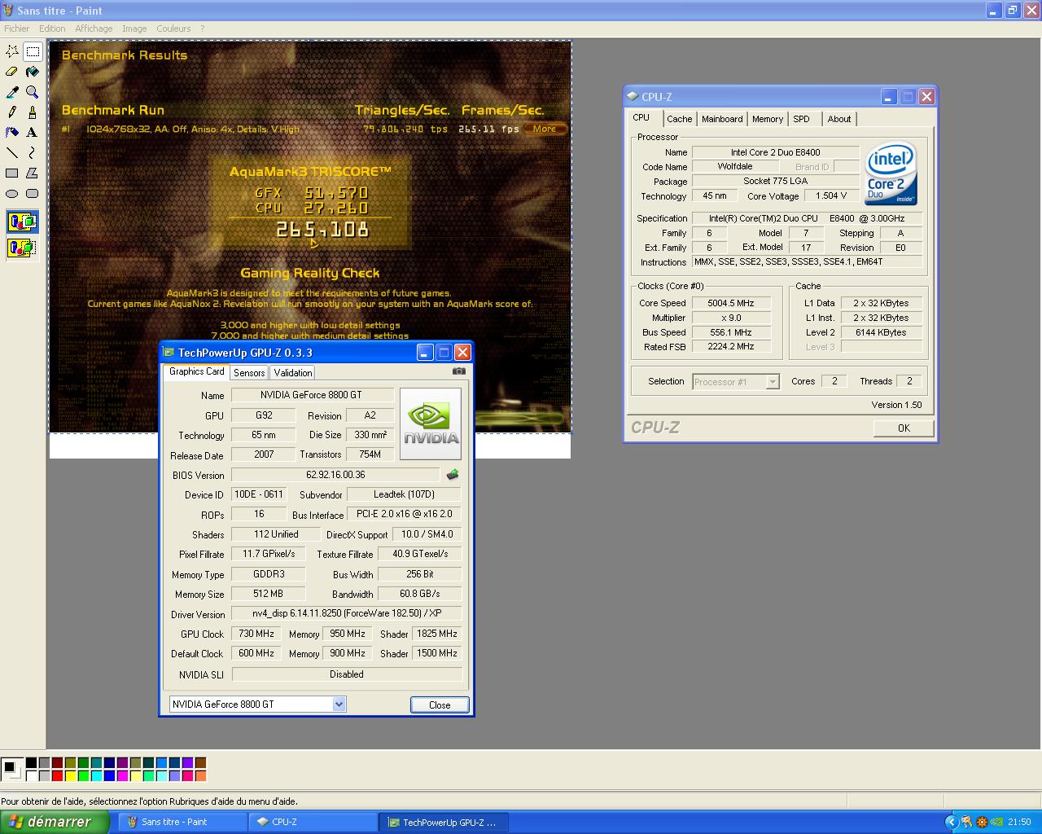Click the GPU-Z camera screenshot icon
This screenshot has height=834, width=1042.
(459, 371)
